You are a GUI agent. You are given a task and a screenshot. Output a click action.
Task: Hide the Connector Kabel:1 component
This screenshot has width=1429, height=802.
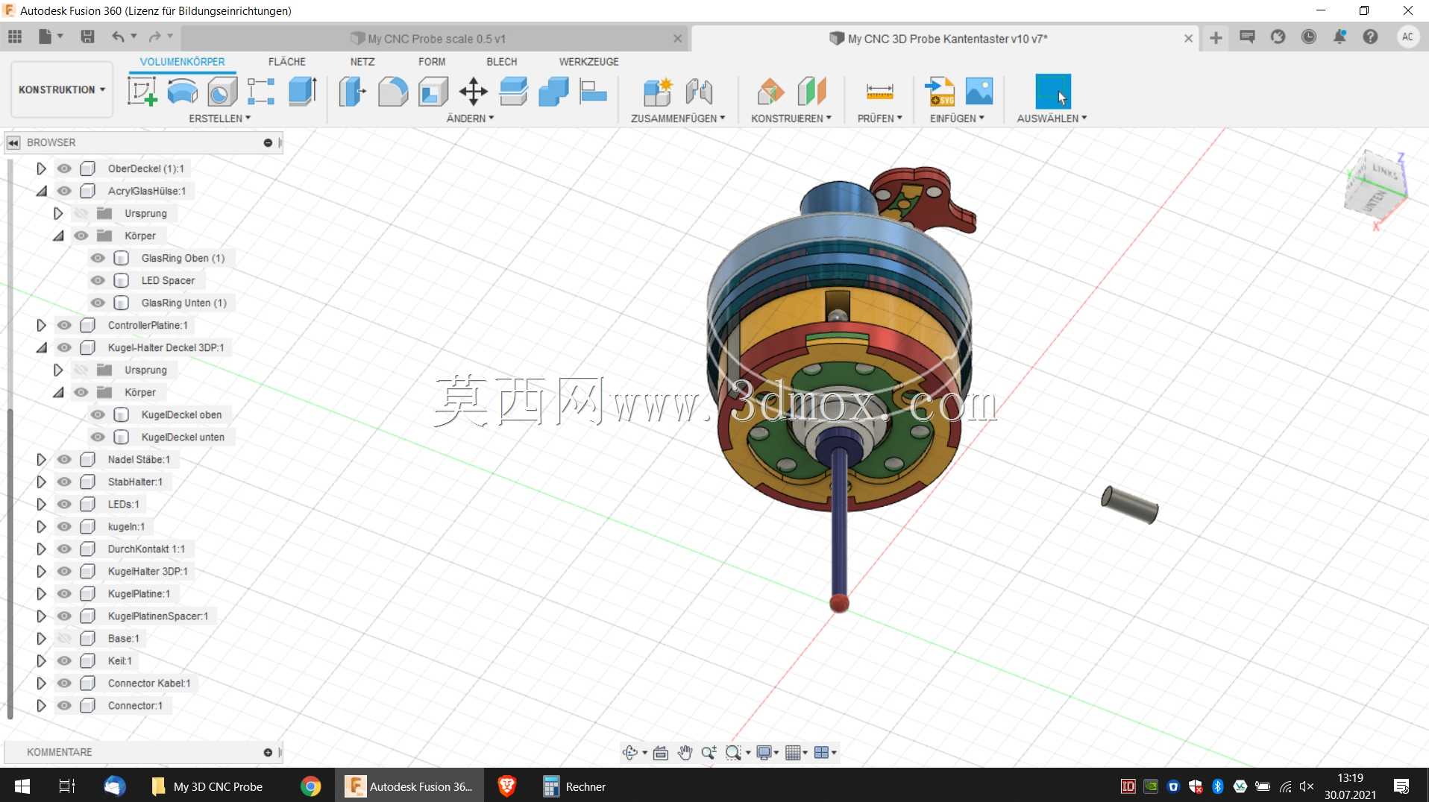[64, 683]
